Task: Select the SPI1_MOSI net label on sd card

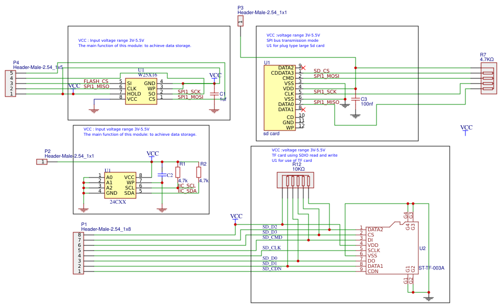Action: 327,77
